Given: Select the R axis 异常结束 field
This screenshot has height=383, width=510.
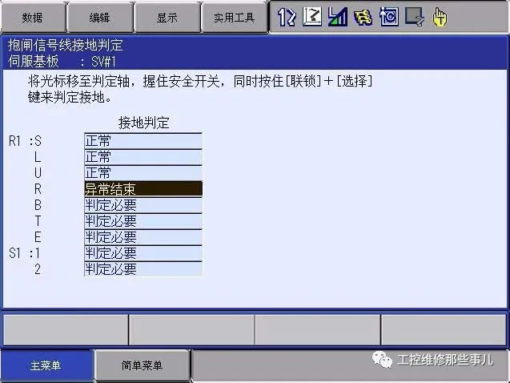Looking at the screenshot, I should [143, 189].
